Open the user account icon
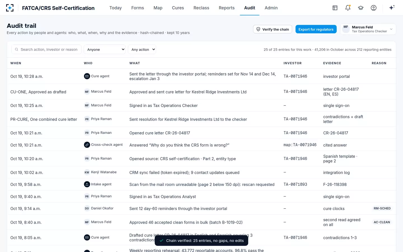This screenshot has height=252, width=403. tap(374, 8)
